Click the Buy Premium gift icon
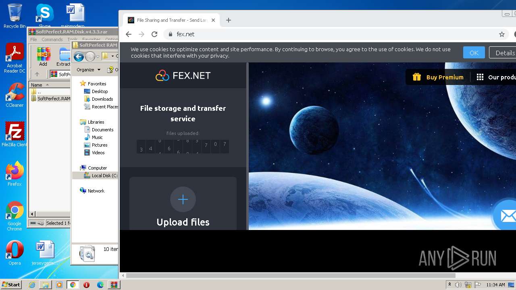Screen dimensions: 516x290 [417, 77]
